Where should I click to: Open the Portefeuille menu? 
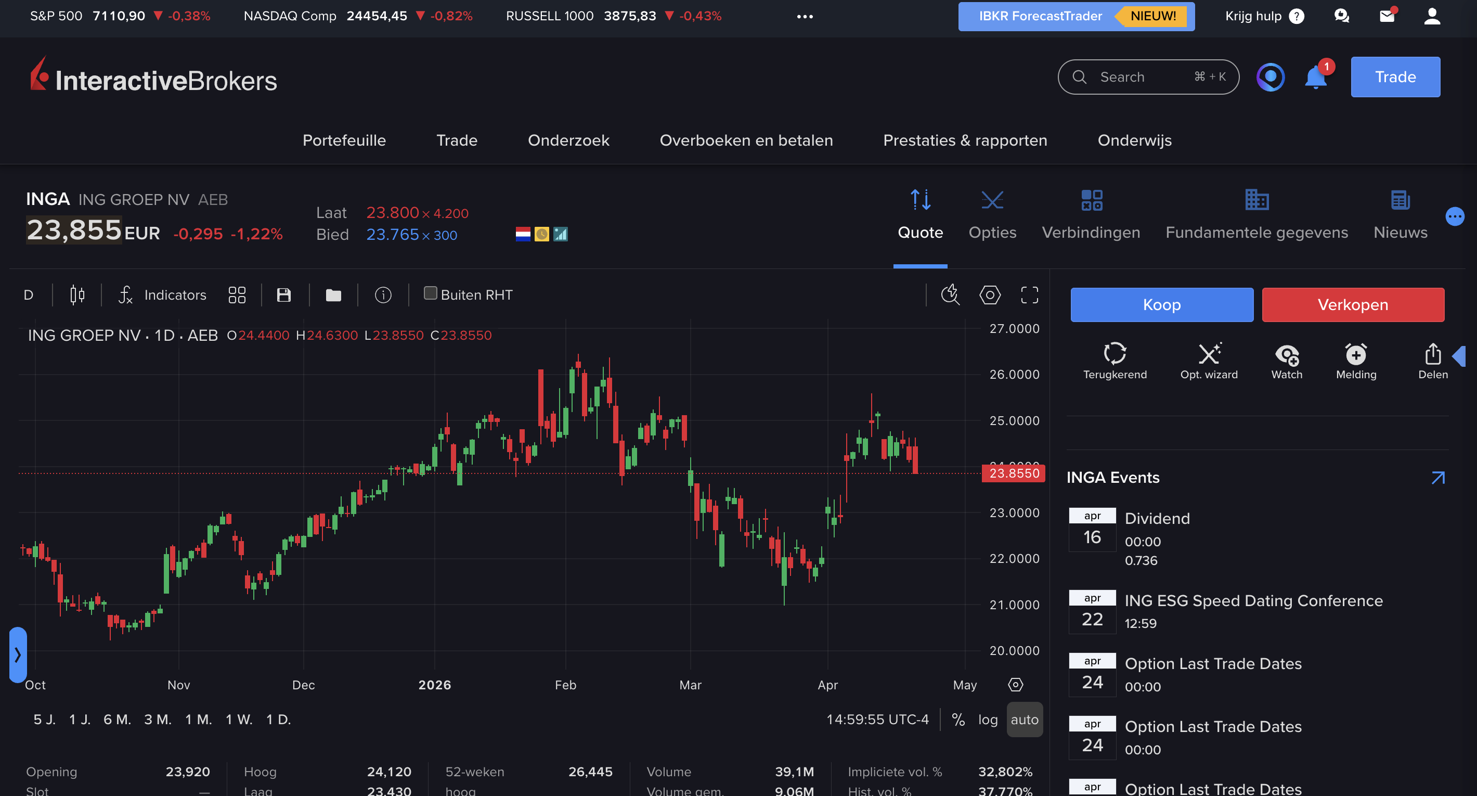coord(344,140)
